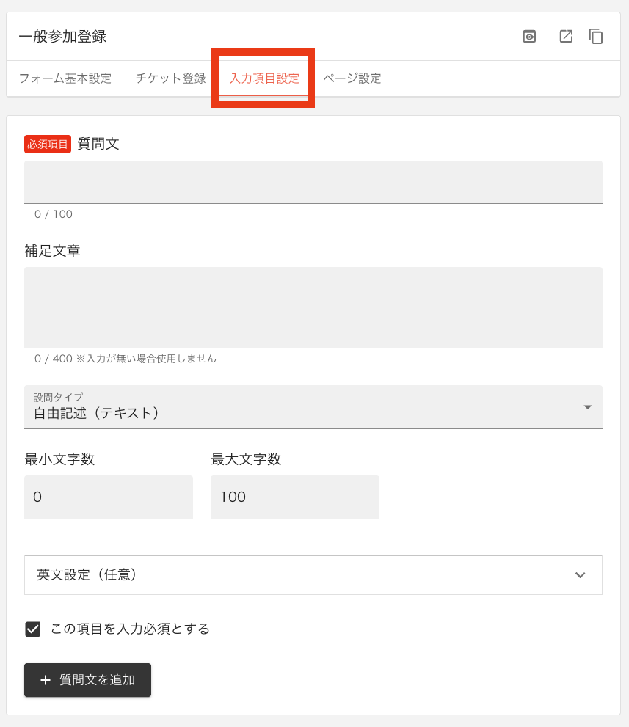This screenshot has height=727, width=629.
Task: Click the 補足文章 text area
Action: click(314, 307)
